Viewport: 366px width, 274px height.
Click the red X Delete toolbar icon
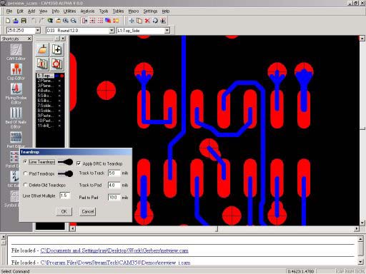(x=147, y=21)
